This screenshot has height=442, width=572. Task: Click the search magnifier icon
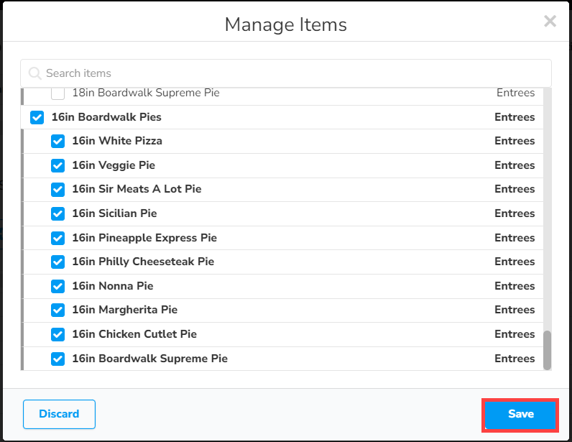(34, 73)
